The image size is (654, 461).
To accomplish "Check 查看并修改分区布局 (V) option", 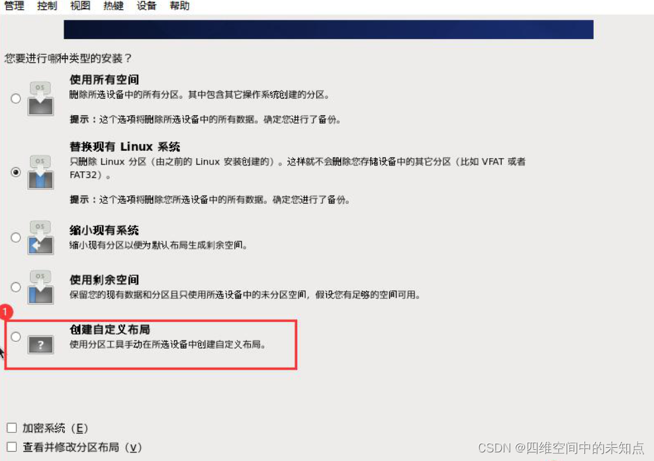I will pyautogui.click(x=12, y=447).
